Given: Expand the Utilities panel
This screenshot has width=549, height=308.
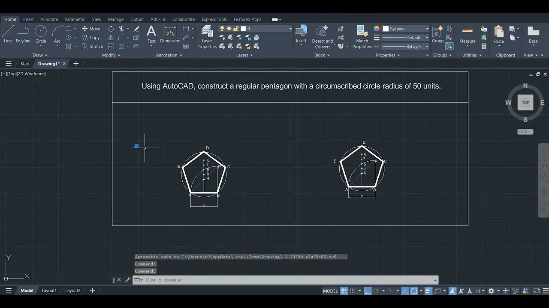Looking at the screenshot, I should click(472, 55).
